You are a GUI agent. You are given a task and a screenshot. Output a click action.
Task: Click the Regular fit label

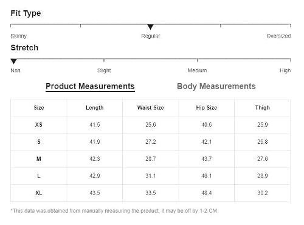coord(151,36)
